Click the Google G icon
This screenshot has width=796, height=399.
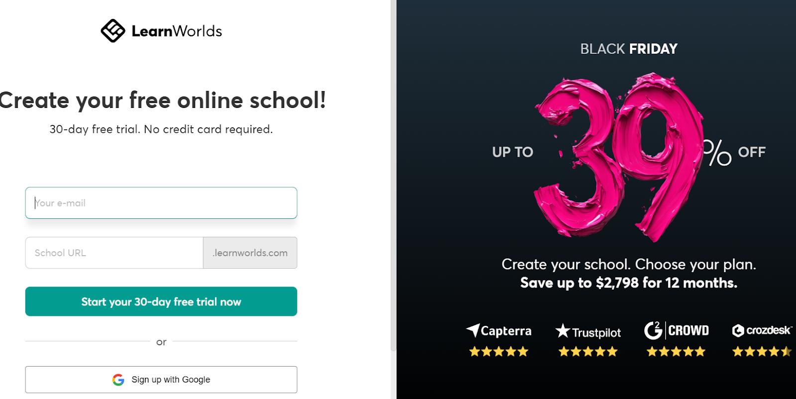(x=118, y=380)
